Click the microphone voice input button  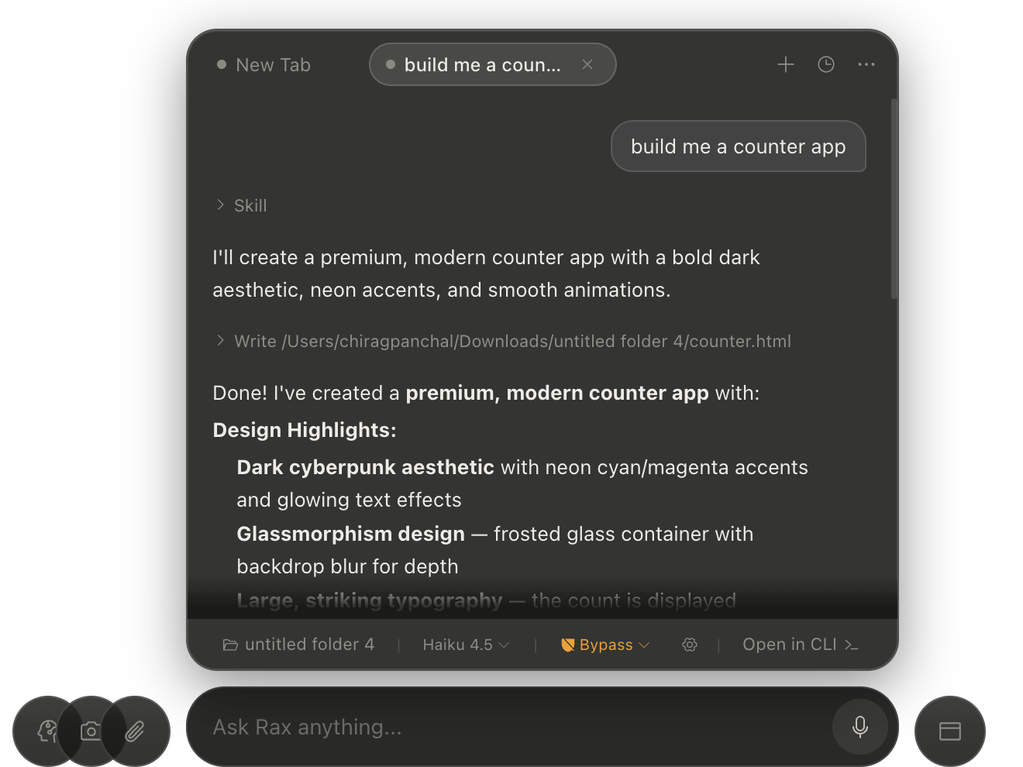[859, 727]
